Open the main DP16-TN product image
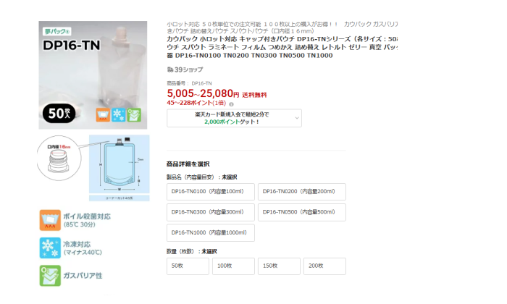Screen dimensions: 507x304 point(93,75)
